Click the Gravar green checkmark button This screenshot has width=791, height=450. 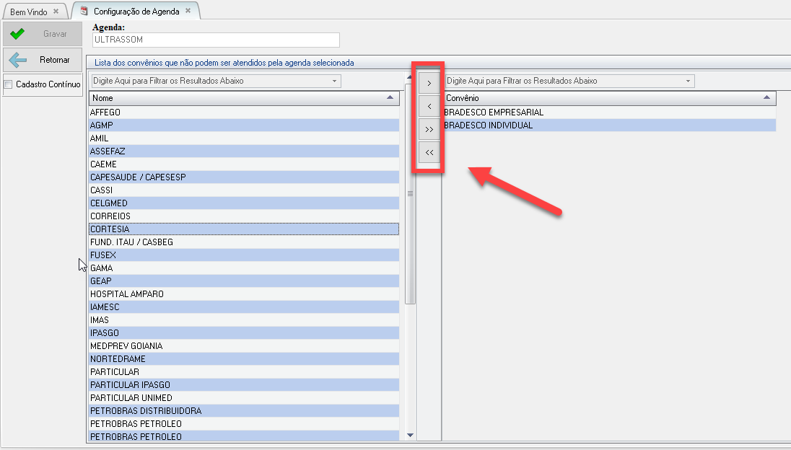click(43, 34)
